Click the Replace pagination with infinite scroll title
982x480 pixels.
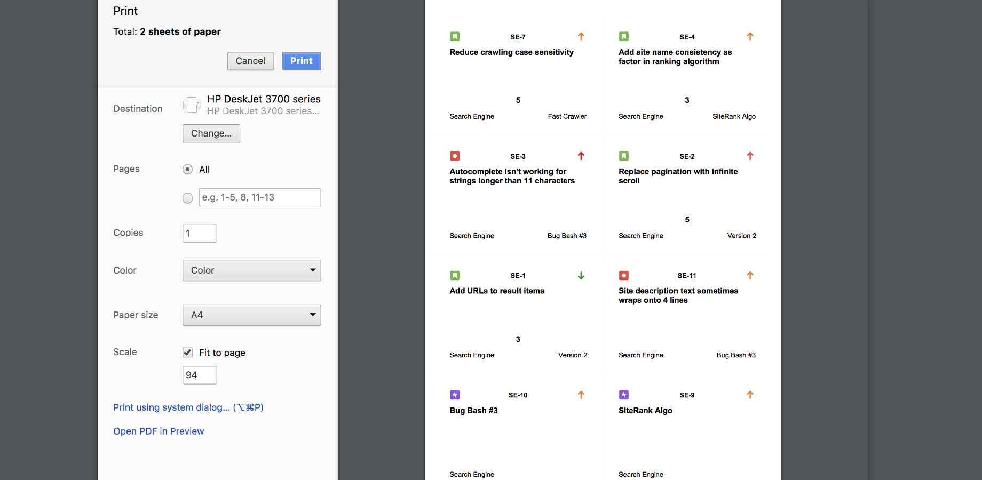[678, 176]
